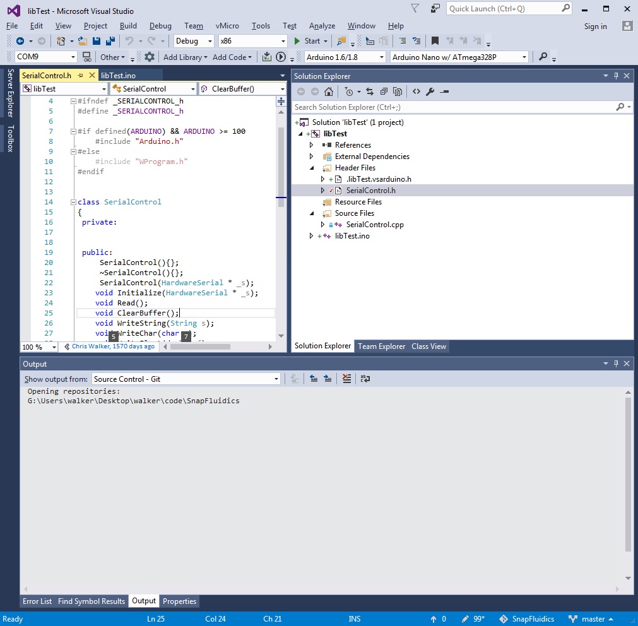Click Sign in link

coord(595,27)
